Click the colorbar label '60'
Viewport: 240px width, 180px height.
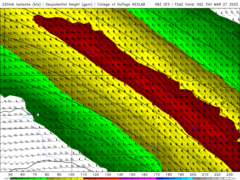tap(23, 175)
